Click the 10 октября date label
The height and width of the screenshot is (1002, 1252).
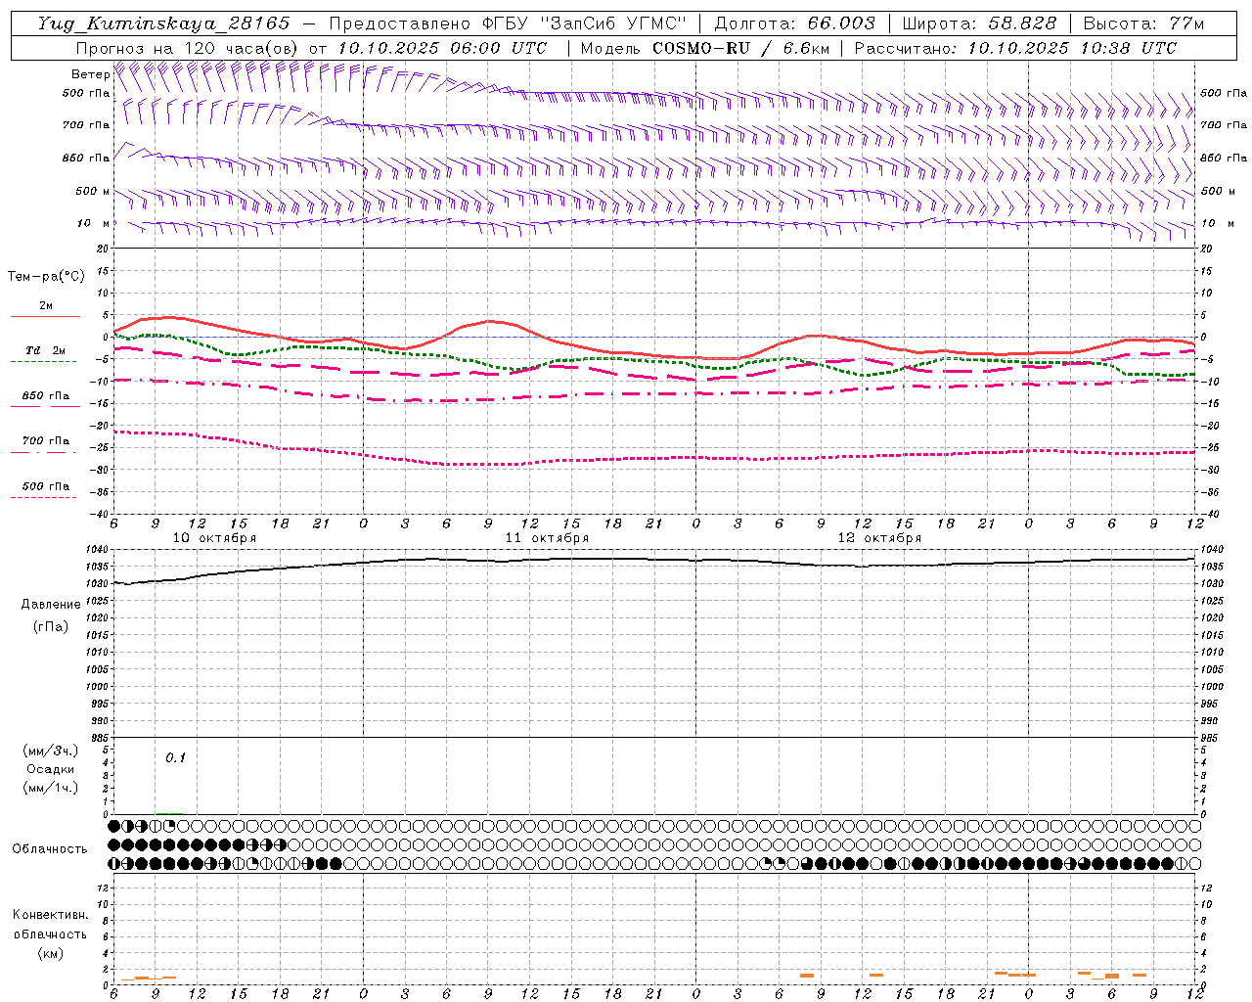214,538
